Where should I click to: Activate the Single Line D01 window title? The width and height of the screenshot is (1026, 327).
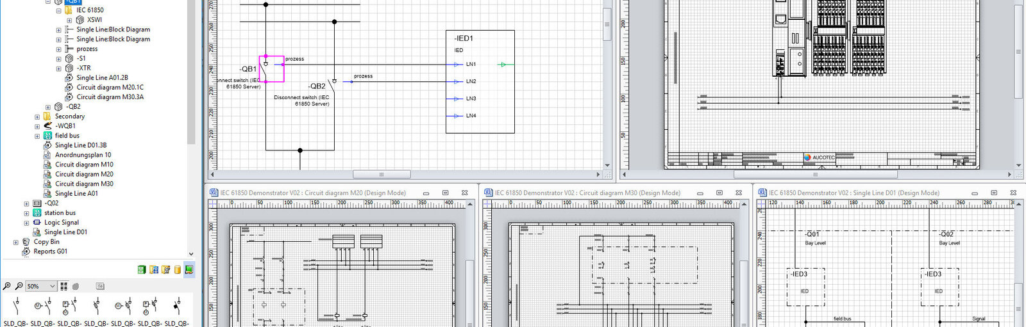[853, 193]
